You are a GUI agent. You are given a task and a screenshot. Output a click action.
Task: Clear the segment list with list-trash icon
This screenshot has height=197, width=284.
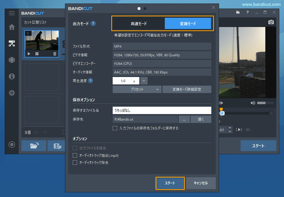28,132
